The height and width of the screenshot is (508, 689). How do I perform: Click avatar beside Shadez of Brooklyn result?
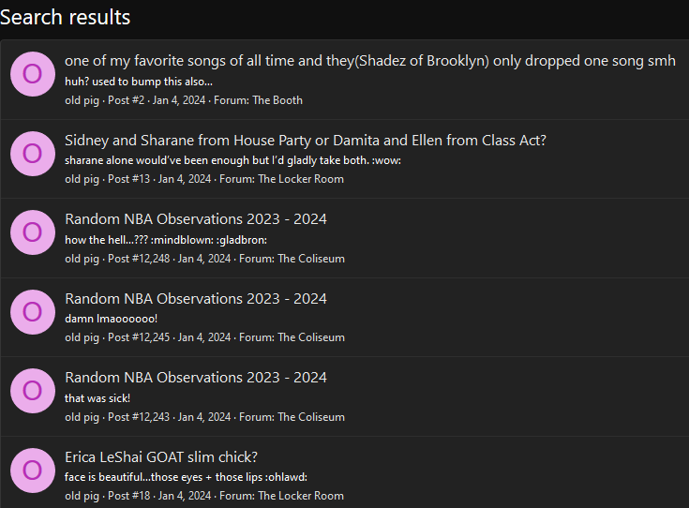32,74
